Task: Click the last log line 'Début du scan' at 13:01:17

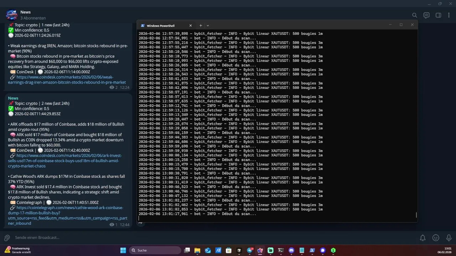Action: coord(197,214)
